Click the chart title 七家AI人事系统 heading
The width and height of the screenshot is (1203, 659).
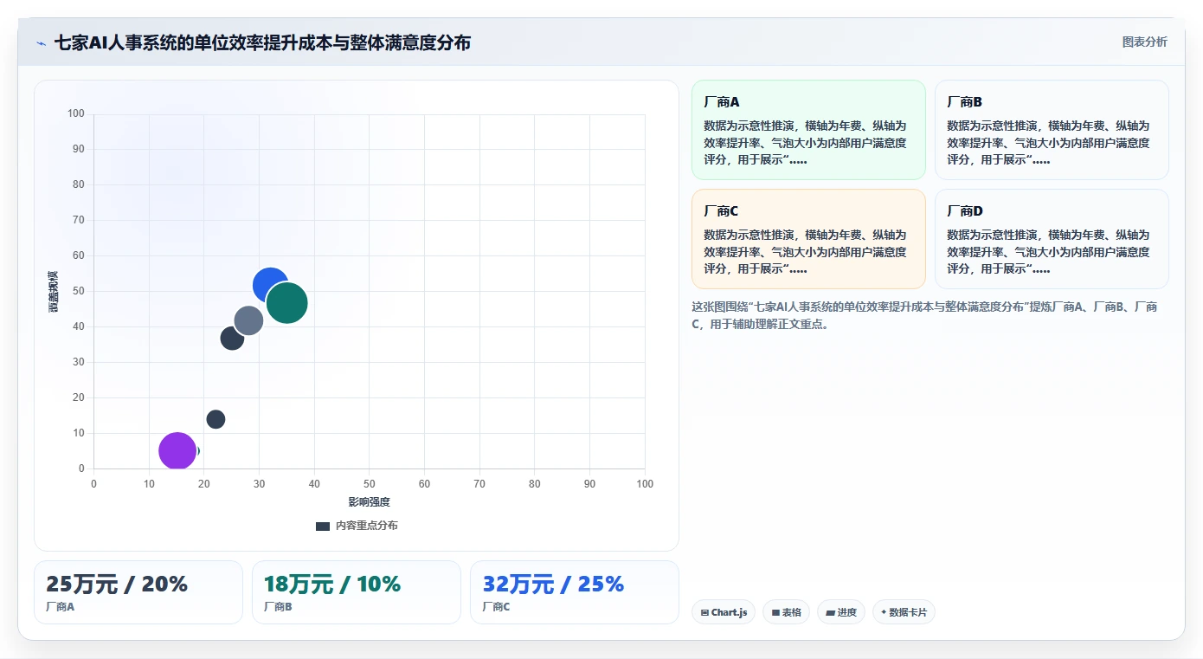(x=262, y=43)
